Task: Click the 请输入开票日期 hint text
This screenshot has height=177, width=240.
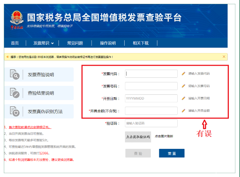Action: 199,98
